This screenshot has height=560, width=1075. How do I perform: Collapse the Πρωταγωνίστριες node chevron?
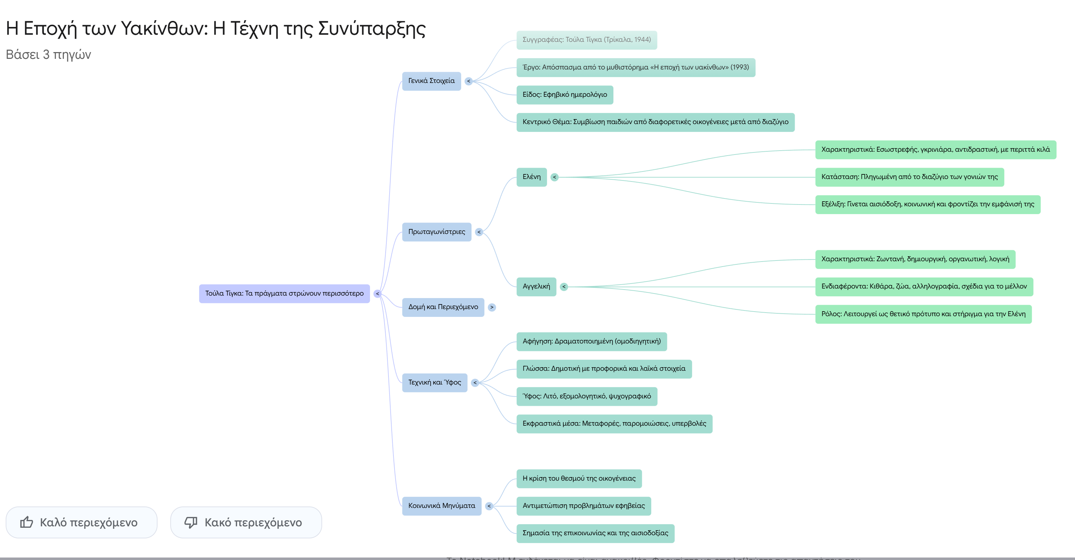tap(479, 232)
